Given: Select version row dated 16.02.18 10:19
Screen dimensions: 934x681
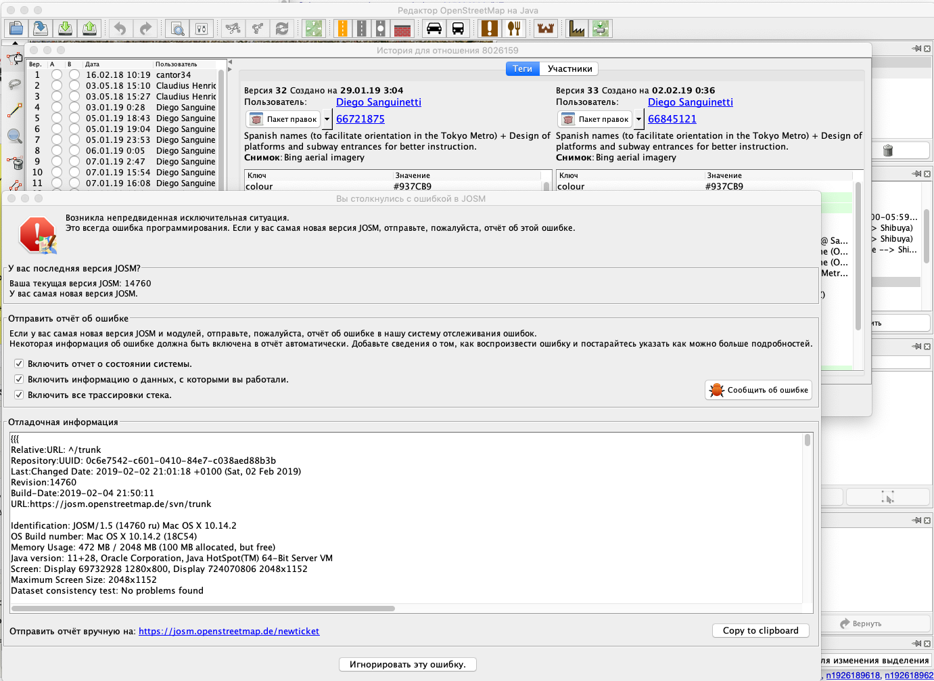Looking at the screenshot, I should coord(122,74).
